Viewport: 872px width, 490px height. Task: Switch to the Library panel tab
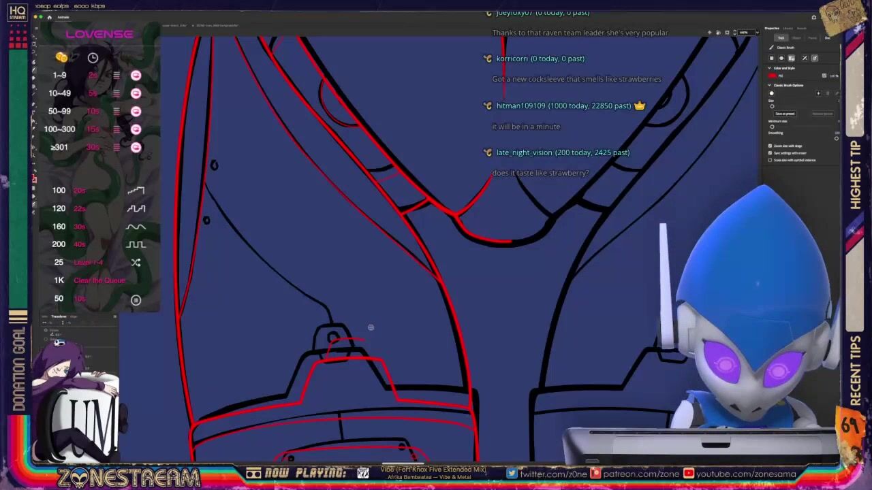[788, 28]
